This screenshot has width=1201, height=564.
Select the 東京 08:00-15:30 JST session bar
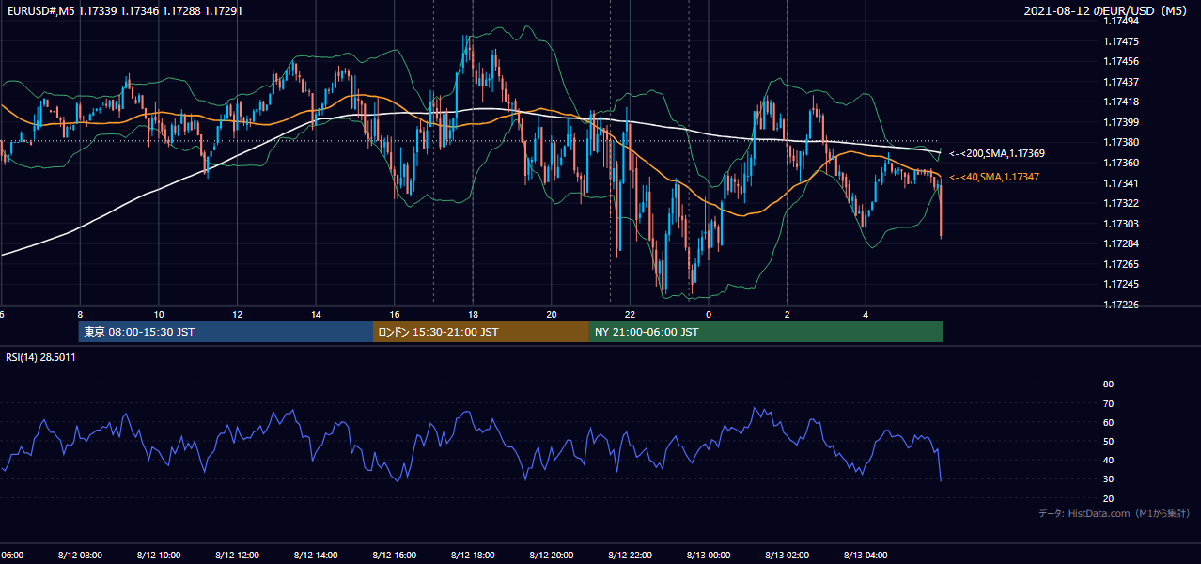click(226, 332)
